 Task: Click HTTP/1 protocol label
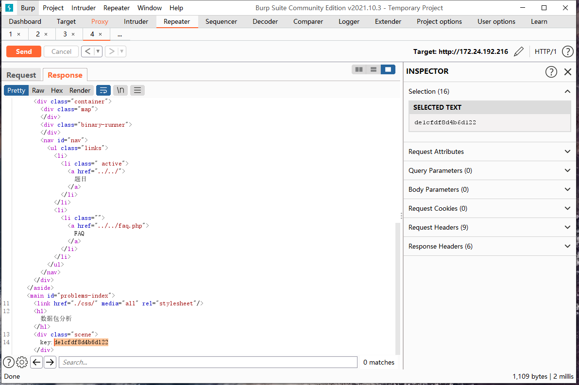(x=545, y=51)
